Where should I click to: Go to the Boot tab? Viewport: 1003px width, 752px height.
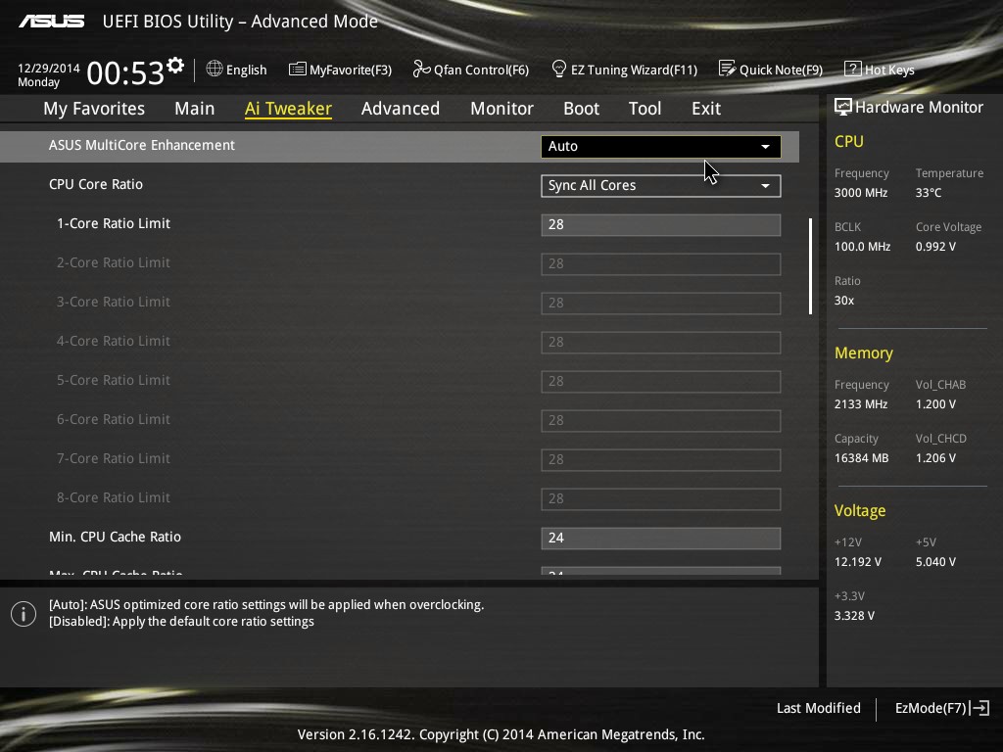(581, 109)
